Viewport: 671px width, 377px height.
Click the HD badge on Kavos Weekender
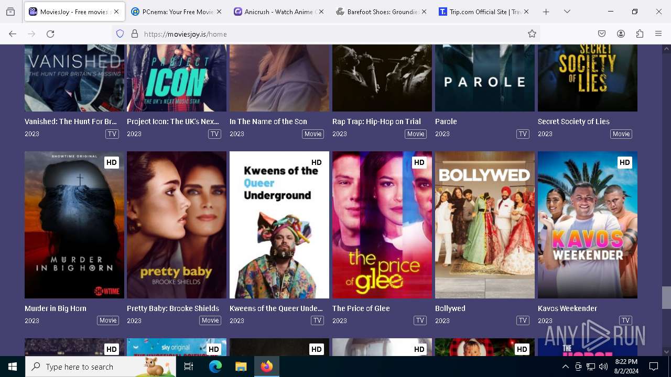tap(624, 162)
